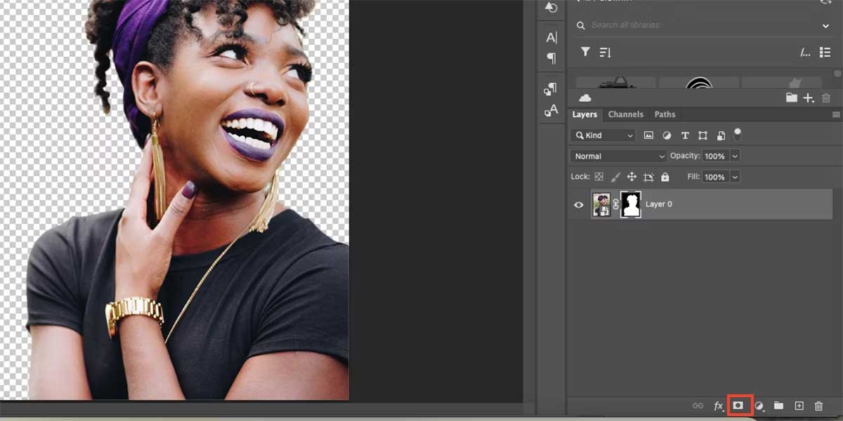Delete the layer using the Layers panel trash icon
The height and width of the screenshot is (421, 843).
pos(818,406)
